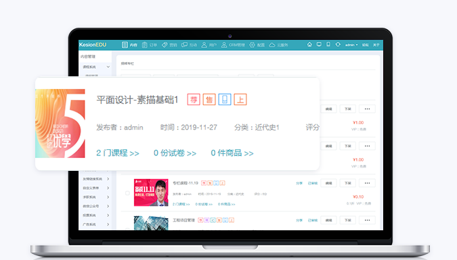The width and height of the screenshot is (457, 260).
Task: Click 已审核 link on 专栏课程-11.19 row
Action: click(313, 183)
